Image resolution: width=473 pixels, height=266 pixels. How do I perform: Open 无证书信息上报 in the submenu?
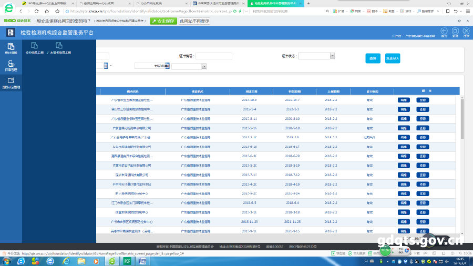click(60, 48)
